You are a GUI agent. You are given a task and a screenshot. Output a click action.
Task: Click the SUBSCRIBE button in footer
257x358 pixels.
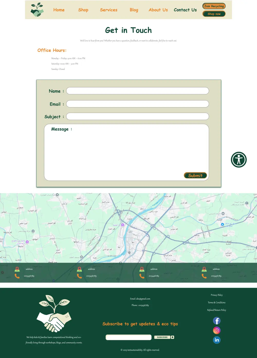coord(162,337)
